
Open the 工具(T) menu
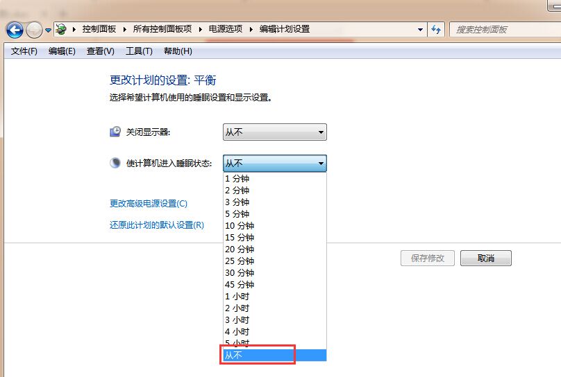[139, 51]
